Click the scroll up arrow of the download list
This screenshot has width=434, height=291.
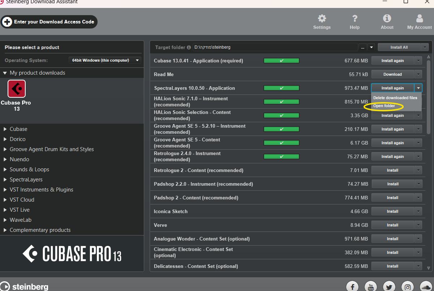[x=429, y=57]
